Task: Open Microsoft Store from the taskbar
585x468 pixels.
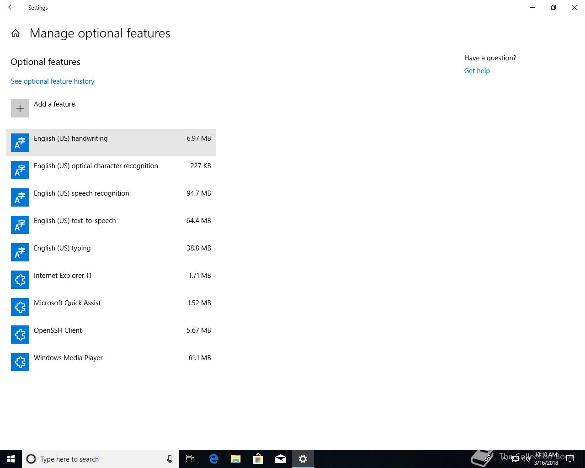Action: point(258,459)
